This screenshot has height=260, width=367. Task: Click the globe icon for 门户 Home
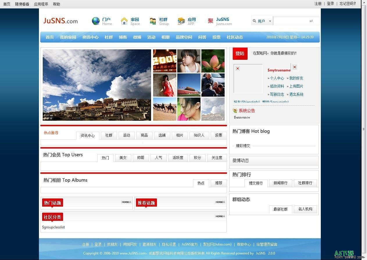[96, 21]
